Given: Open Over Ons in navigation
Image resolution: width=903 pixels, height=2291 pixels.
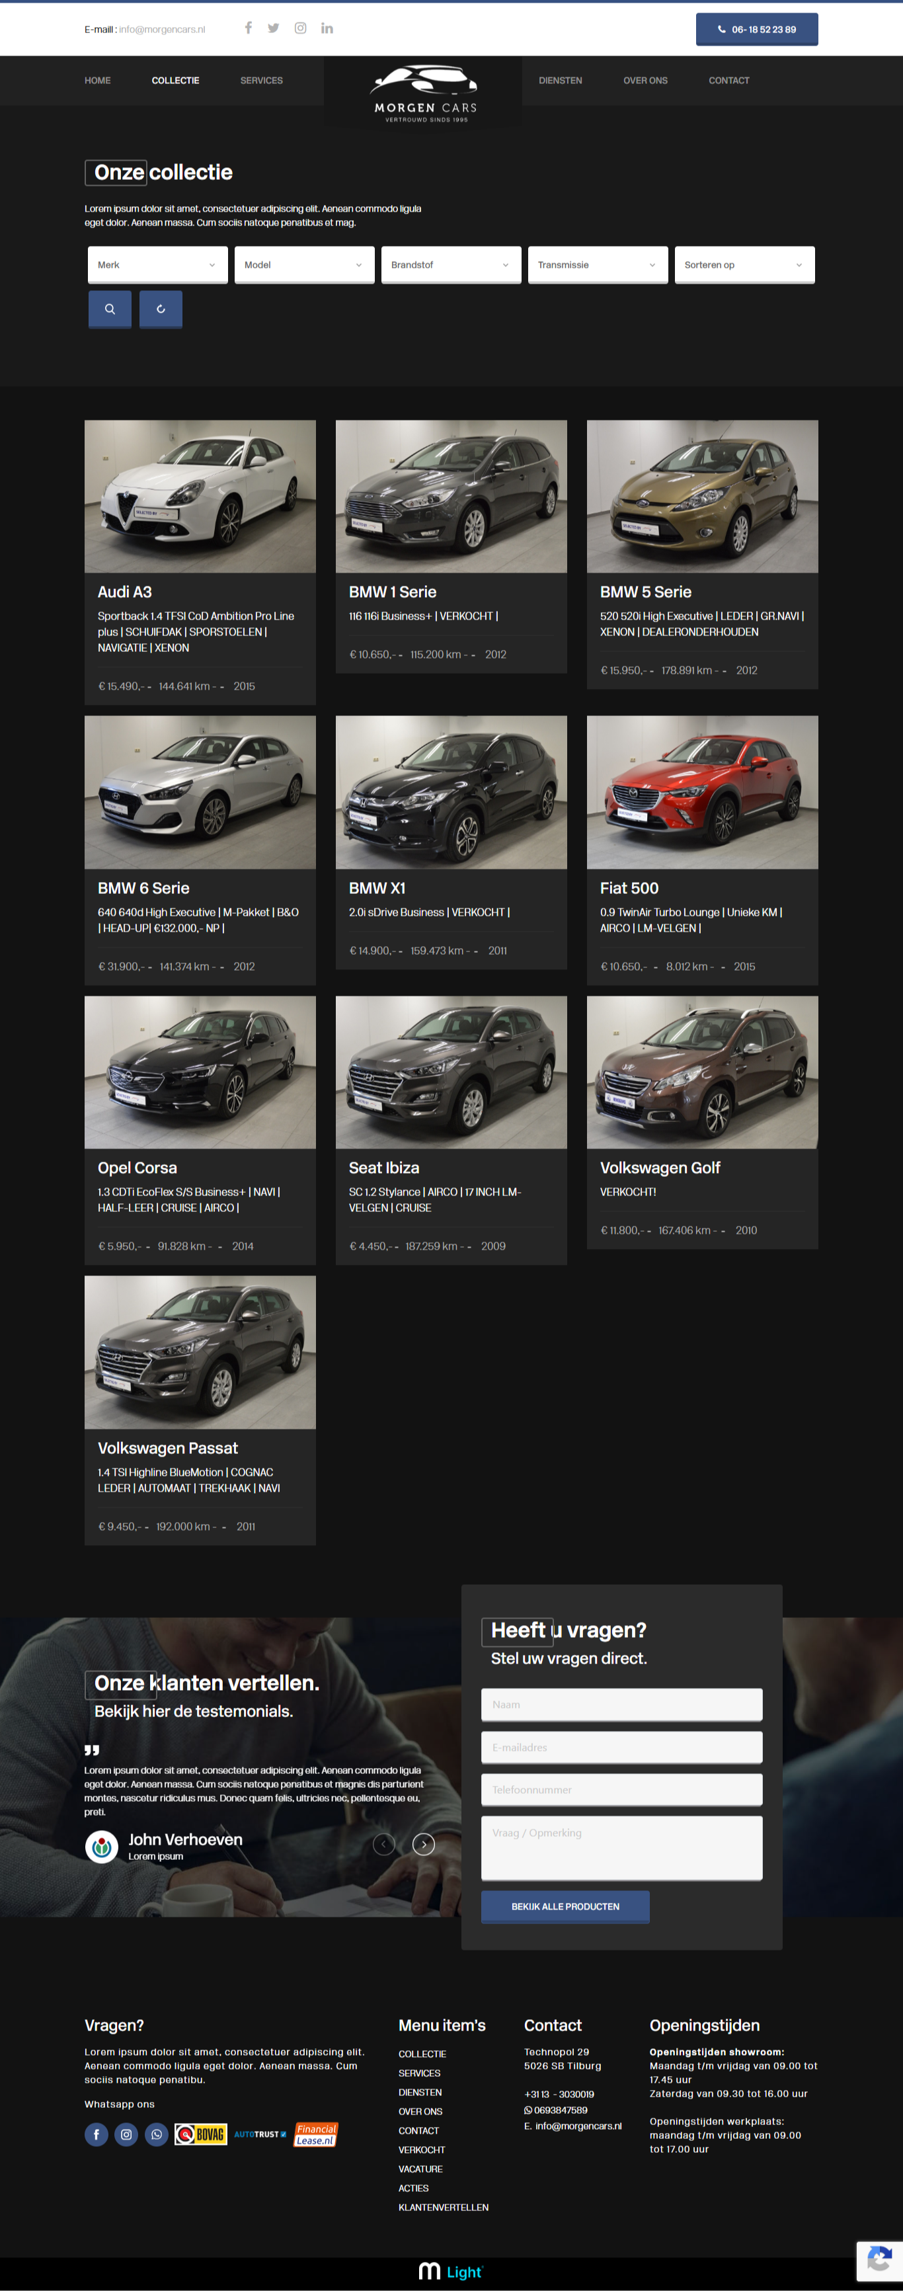Looking at the screenshot, I should click(x=645, y=81).
